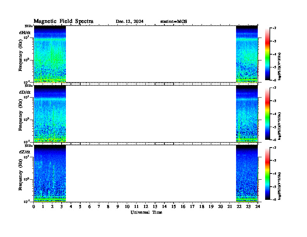Click the 32Hz top label of dZ/dt panel
Screen dimensions: 307x237
point(29,146)
